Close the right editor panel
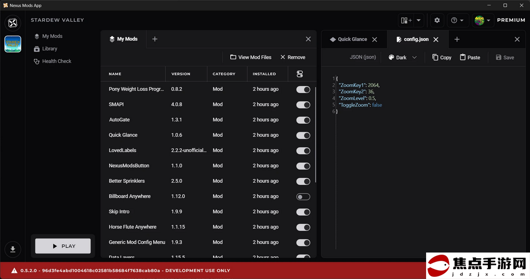 (517, 39)
